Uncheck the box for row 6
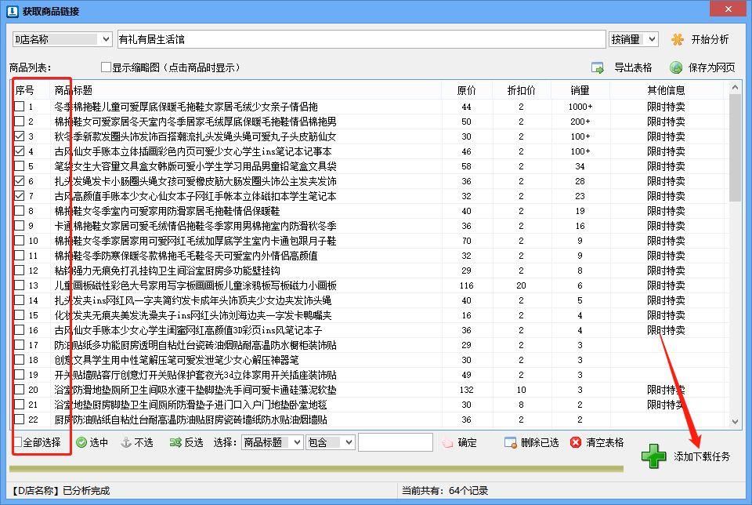This screenshot has height=505, width=752. pos(19,181)
